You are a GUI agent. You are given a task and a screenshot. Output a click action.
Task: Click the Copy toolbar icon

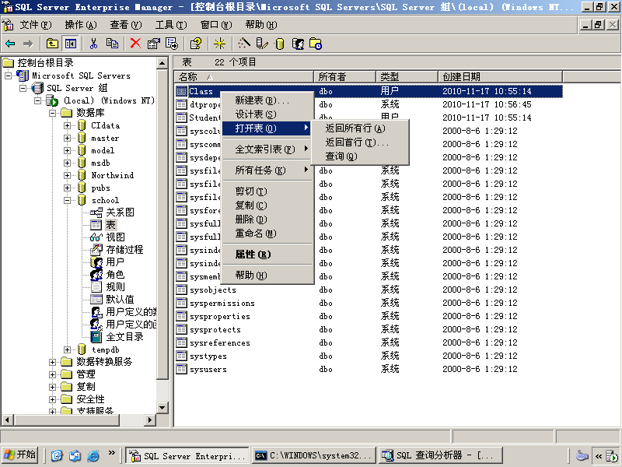[x=112, y=44]
